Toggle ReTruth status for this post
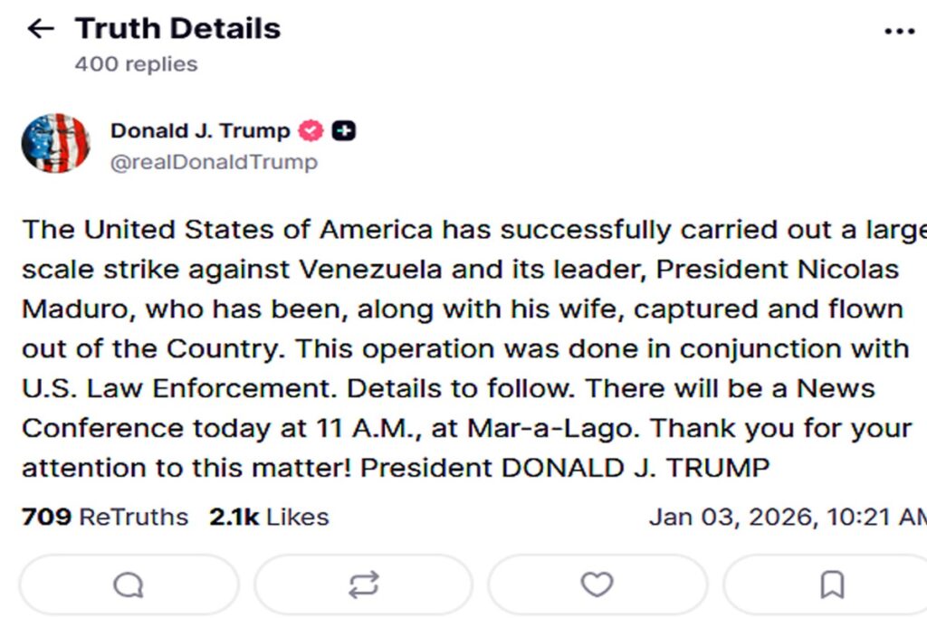 click(x=362, y=585)
